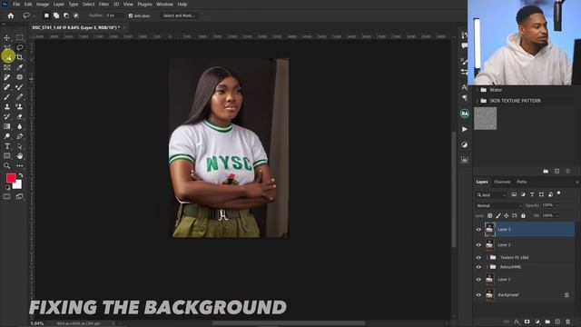Click New selection mode button
This screenshot has height=327, width=581.
46,15
